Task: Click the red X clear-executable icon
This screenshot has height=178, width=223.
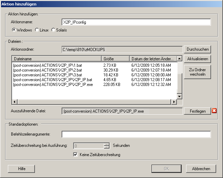Action: tap(214, 111)
